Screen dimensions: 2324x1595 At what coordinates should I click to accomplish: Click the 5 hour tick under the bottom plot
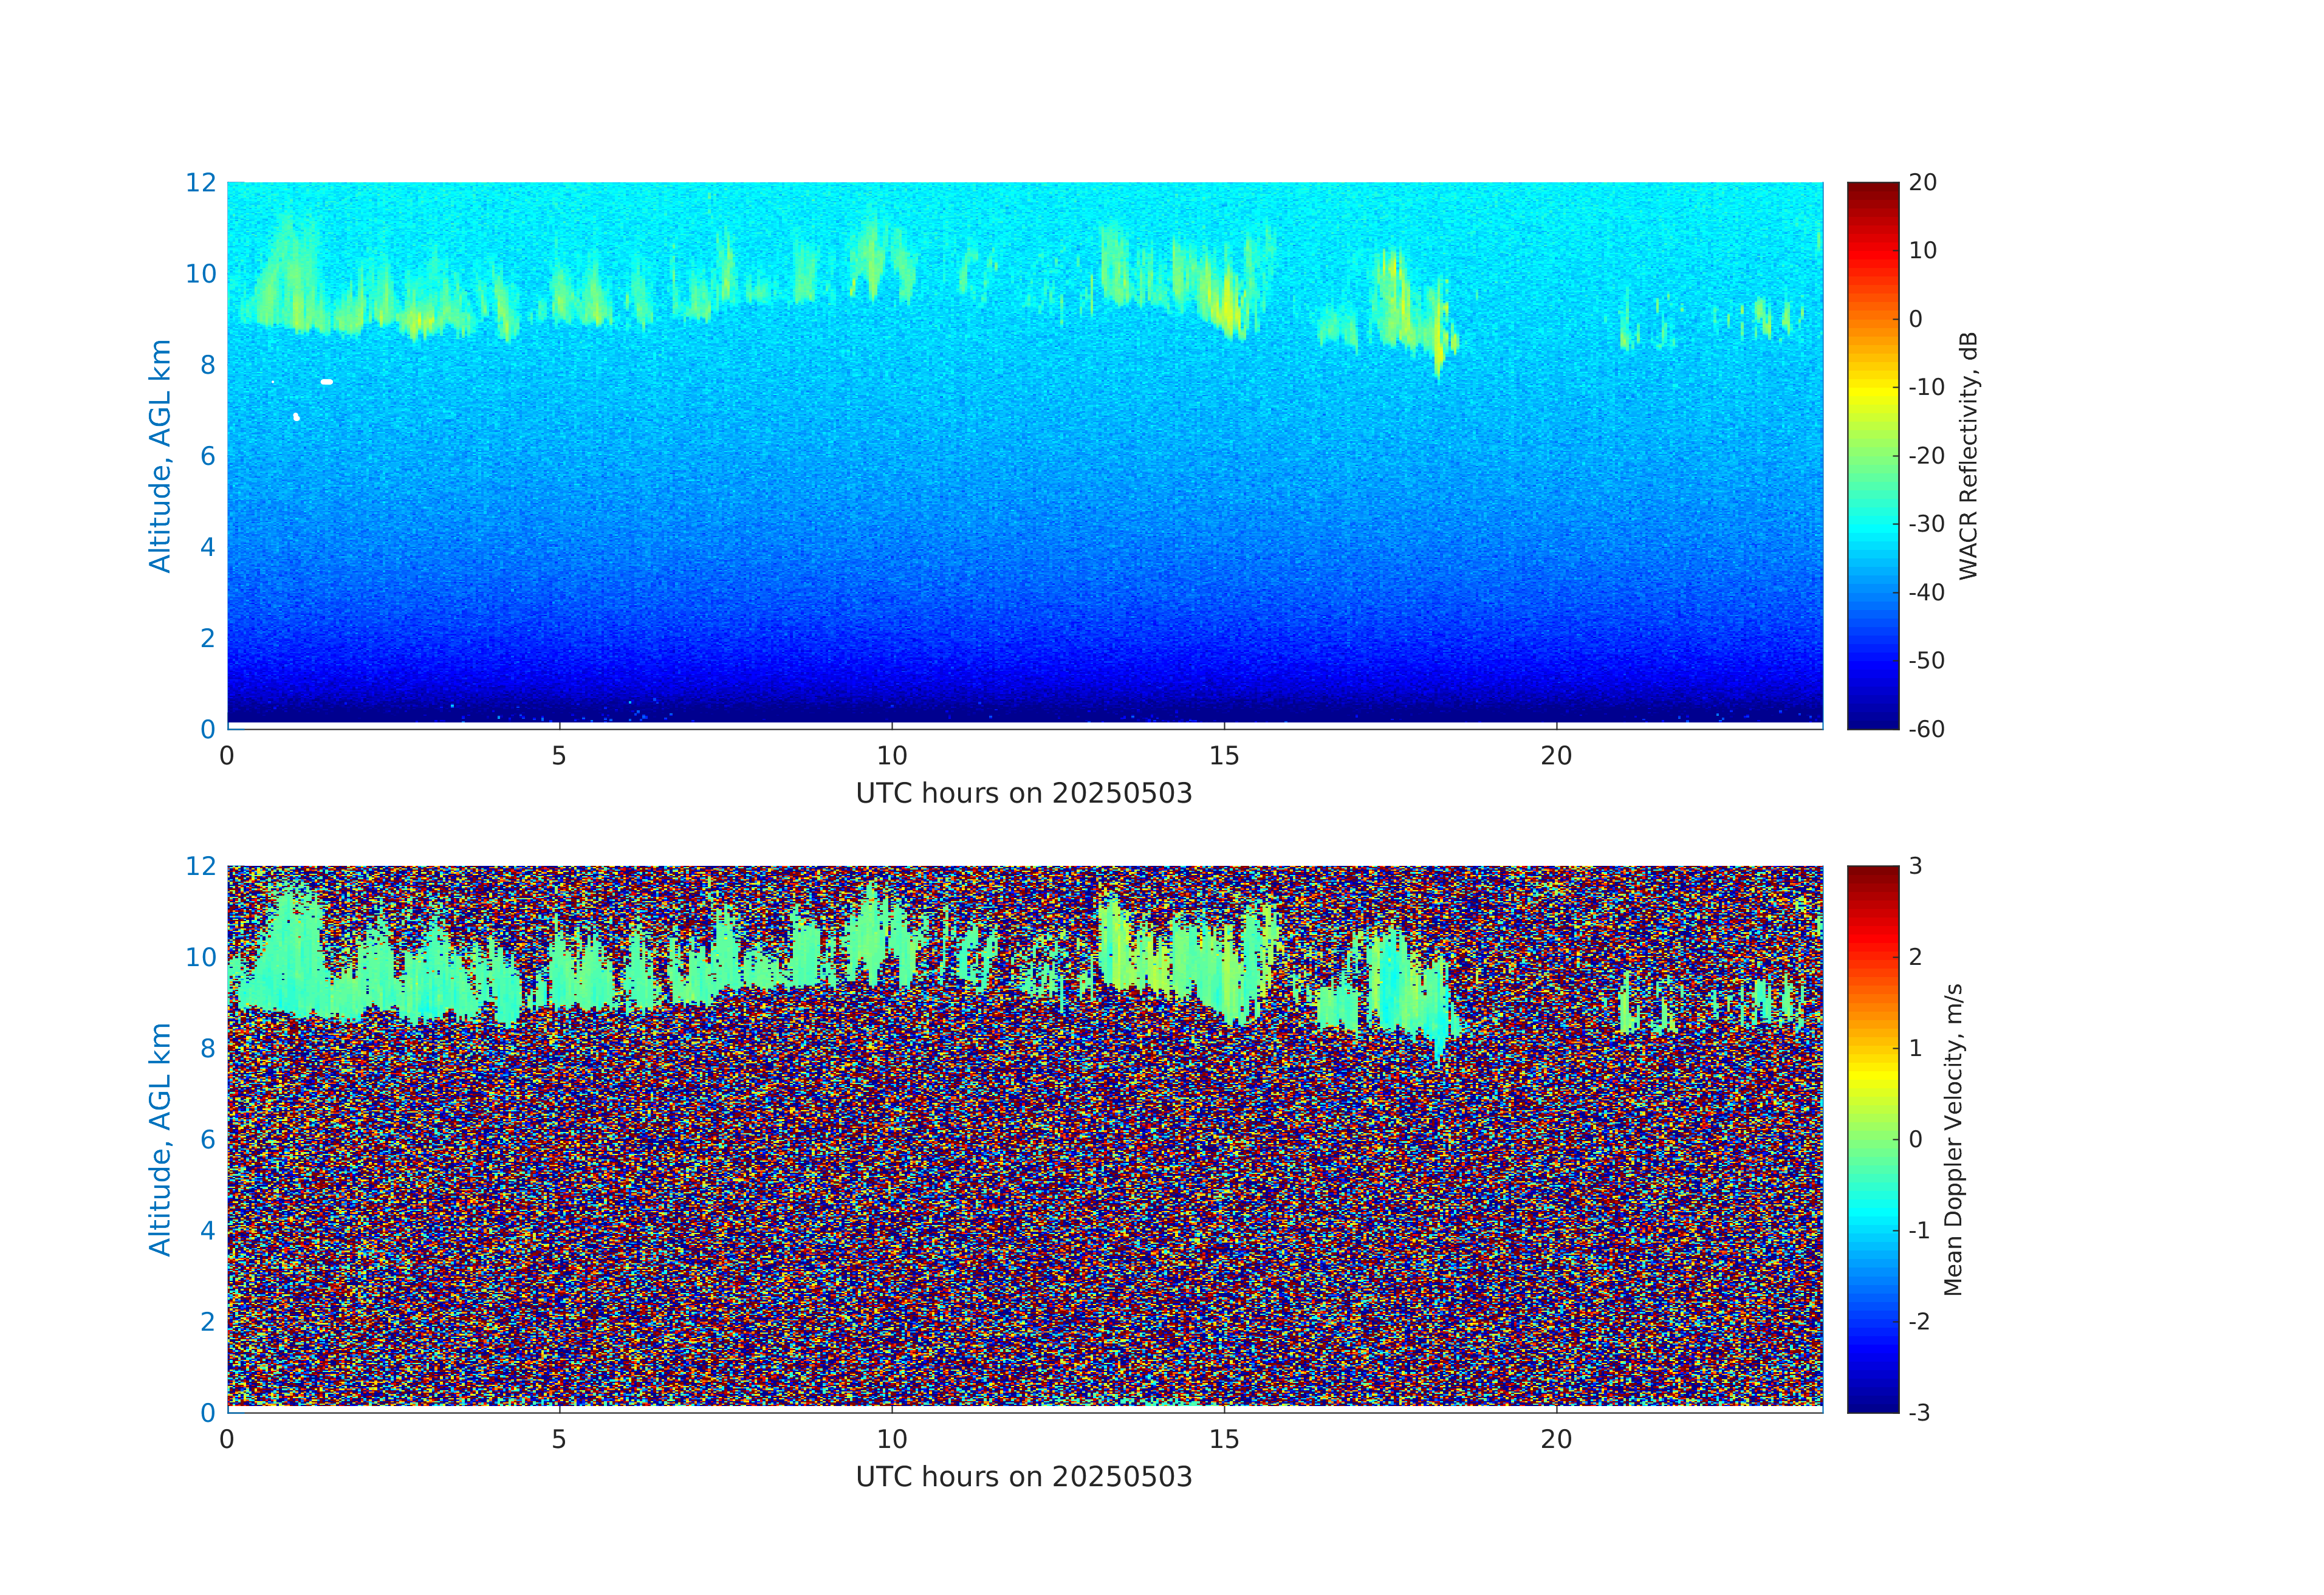pyautogui.click(x=559, y=1440)
